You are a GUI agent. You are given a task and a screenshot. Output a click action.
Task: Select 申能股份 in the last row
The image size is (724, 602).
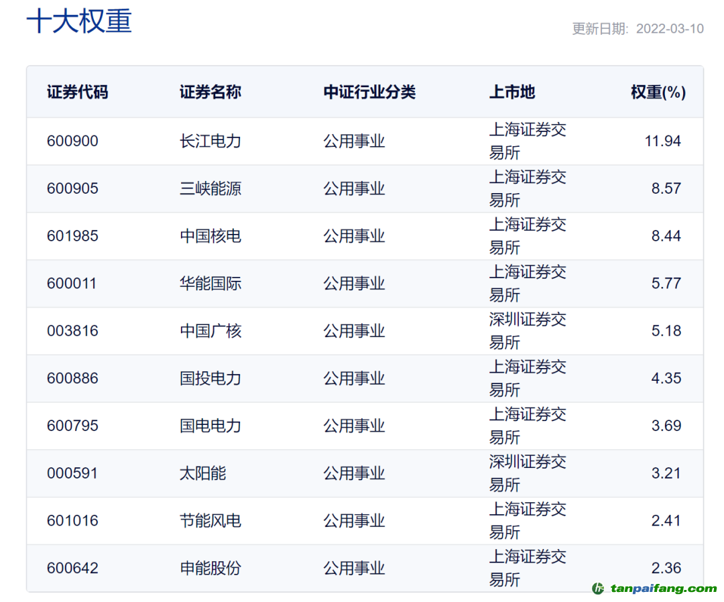210,568
